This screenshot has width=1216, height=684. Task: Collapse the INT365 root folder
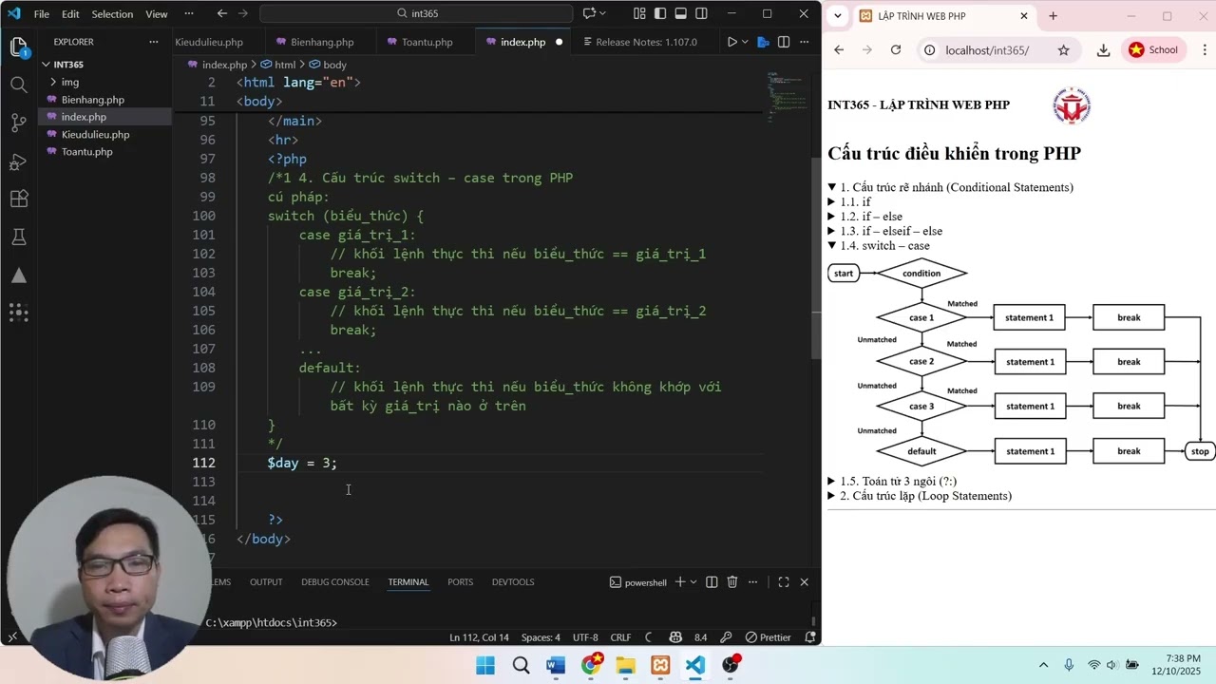(x=46, y=65)
